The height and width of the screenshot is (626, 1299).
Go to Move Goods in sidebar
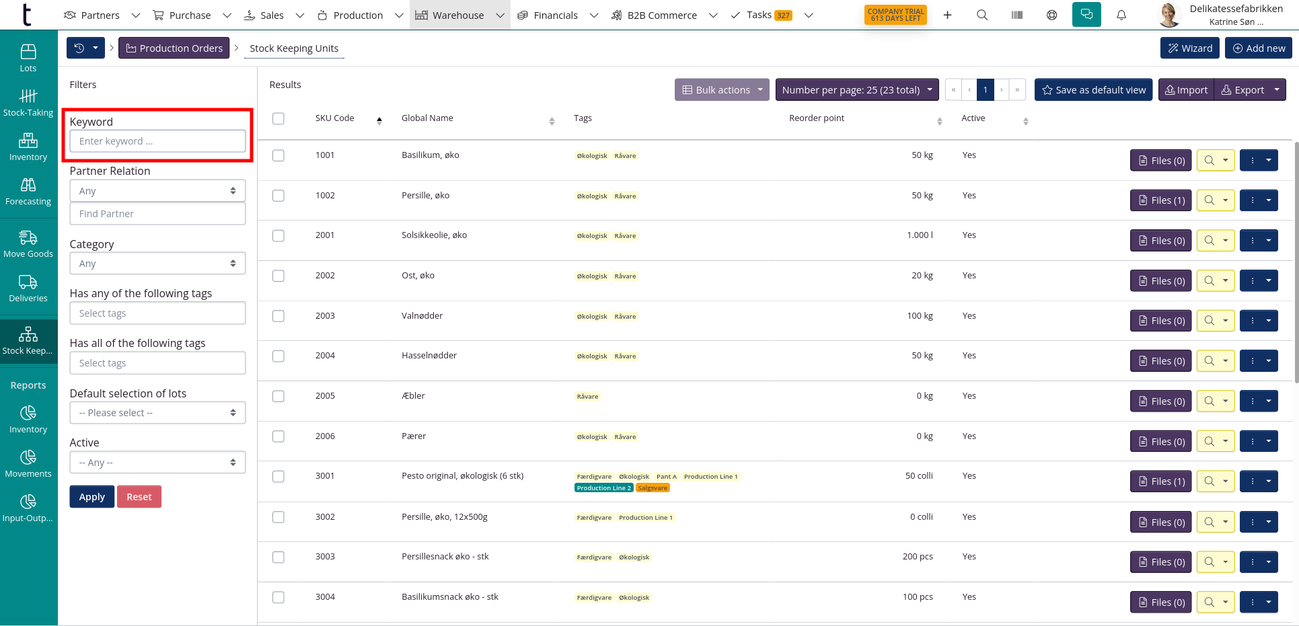click(x=28, y=244)
